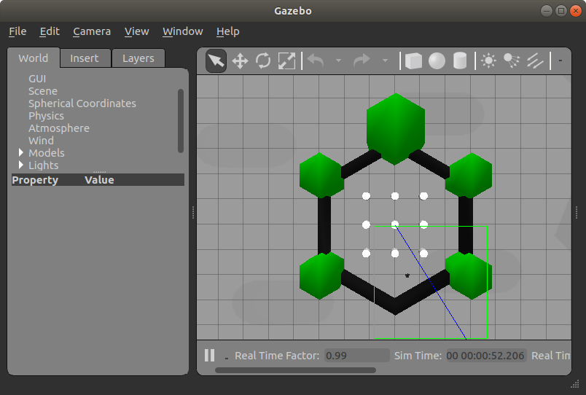This screenshot has width=586, height=395.
Task: Pause the simulation
Action: tap(210, 355)
